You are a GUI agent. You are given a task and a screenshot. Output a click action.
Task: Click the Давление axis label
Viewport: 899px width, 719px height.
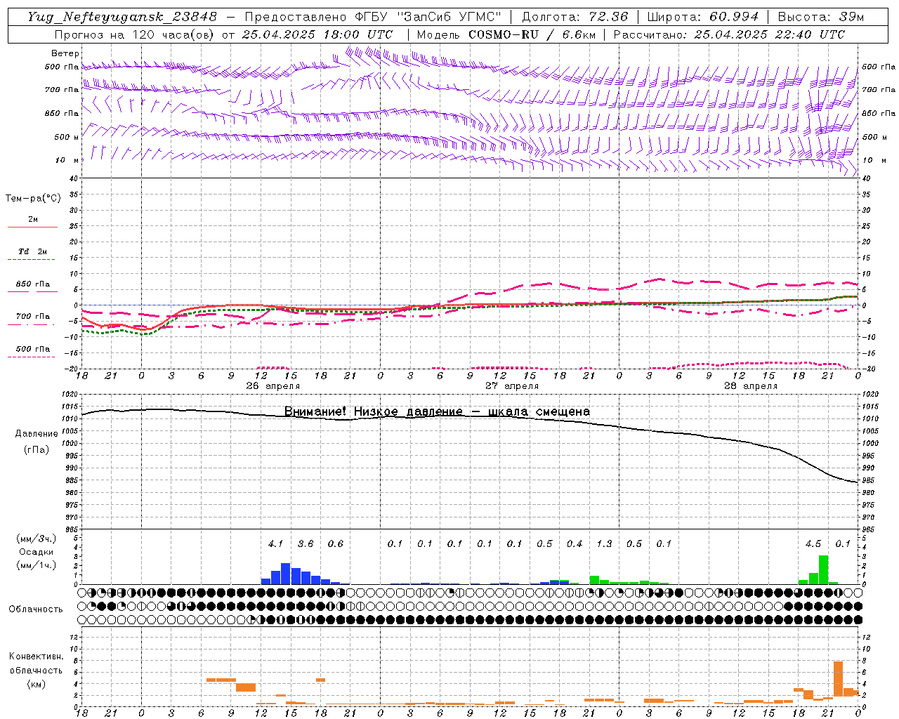point(37,434)
